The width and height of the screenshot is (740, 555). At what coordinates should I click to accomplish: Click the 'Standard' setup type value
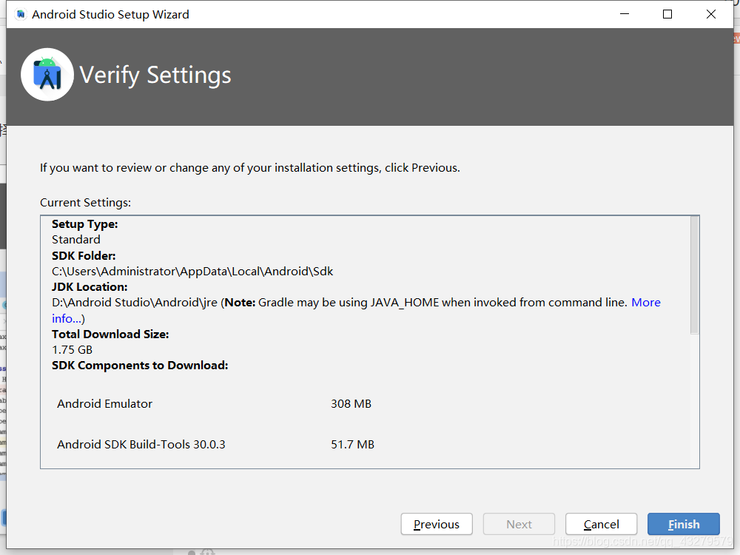pos(76,240)
